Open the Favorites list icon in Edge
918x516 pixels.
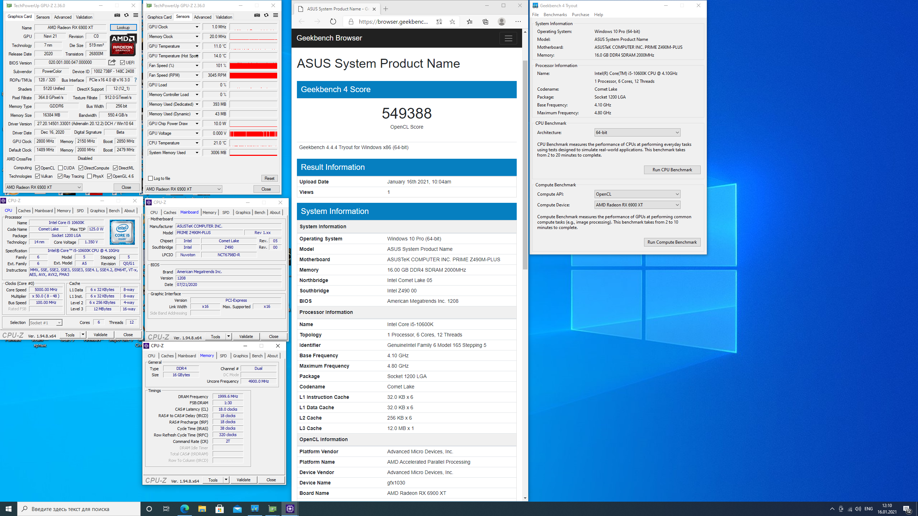point(469,21)
